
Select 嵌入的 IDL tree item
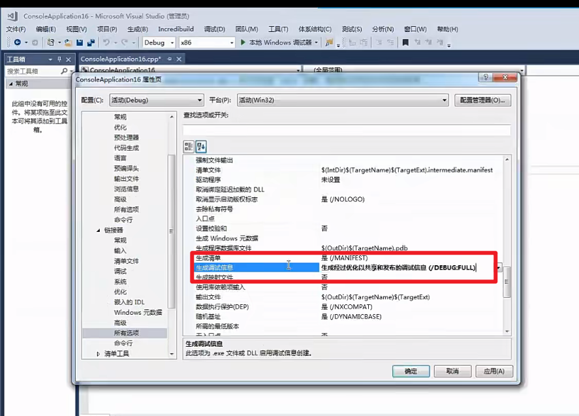click(x=129, y=302)
